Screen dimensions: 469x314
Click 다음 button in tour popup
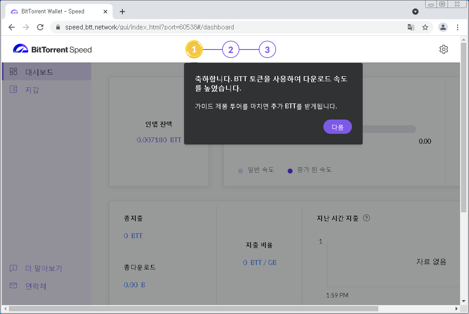coord(337,127)
